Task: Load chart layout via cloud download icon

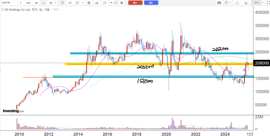Action: (237, 3)
